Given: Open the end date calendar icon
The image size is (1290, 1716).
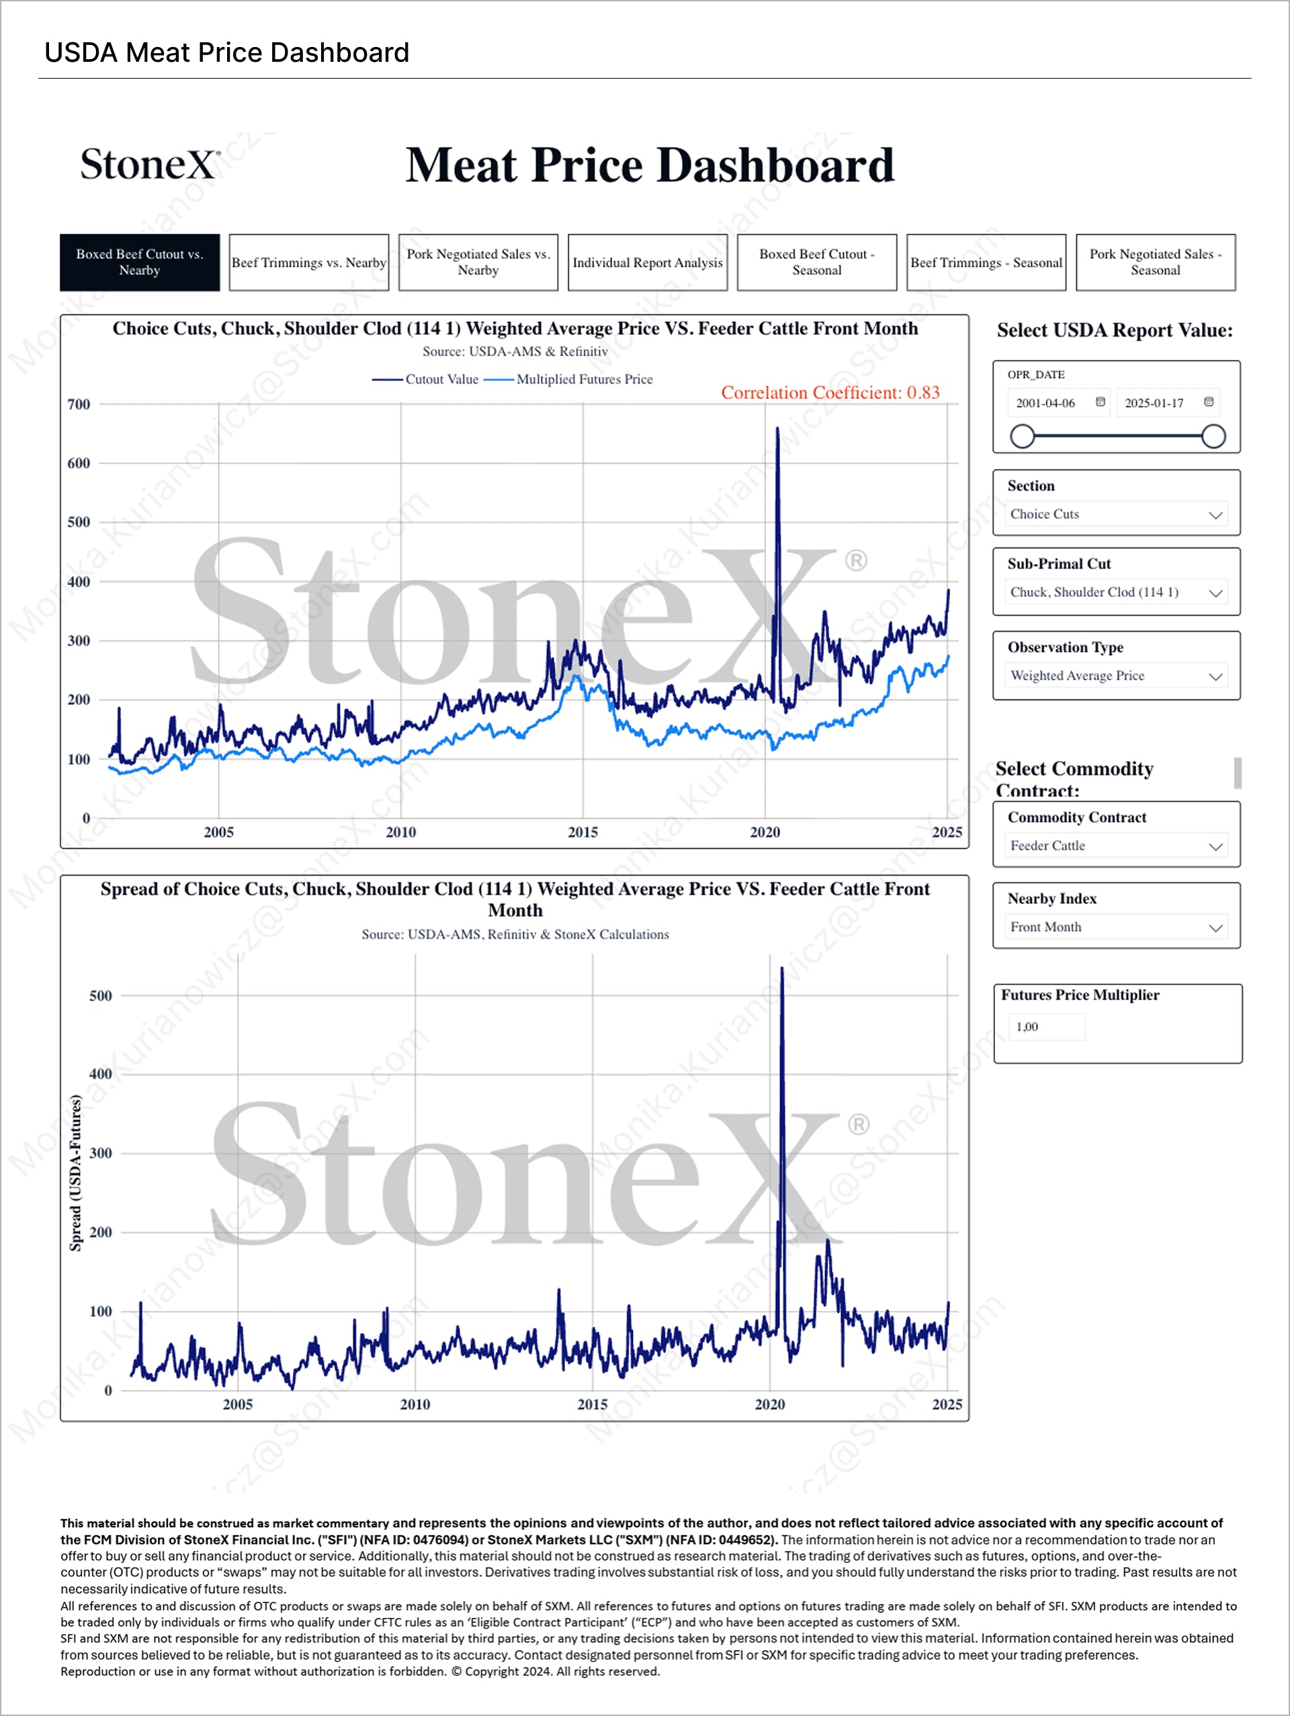Looking at the screenshot, I should click(x=1209, y=402).
